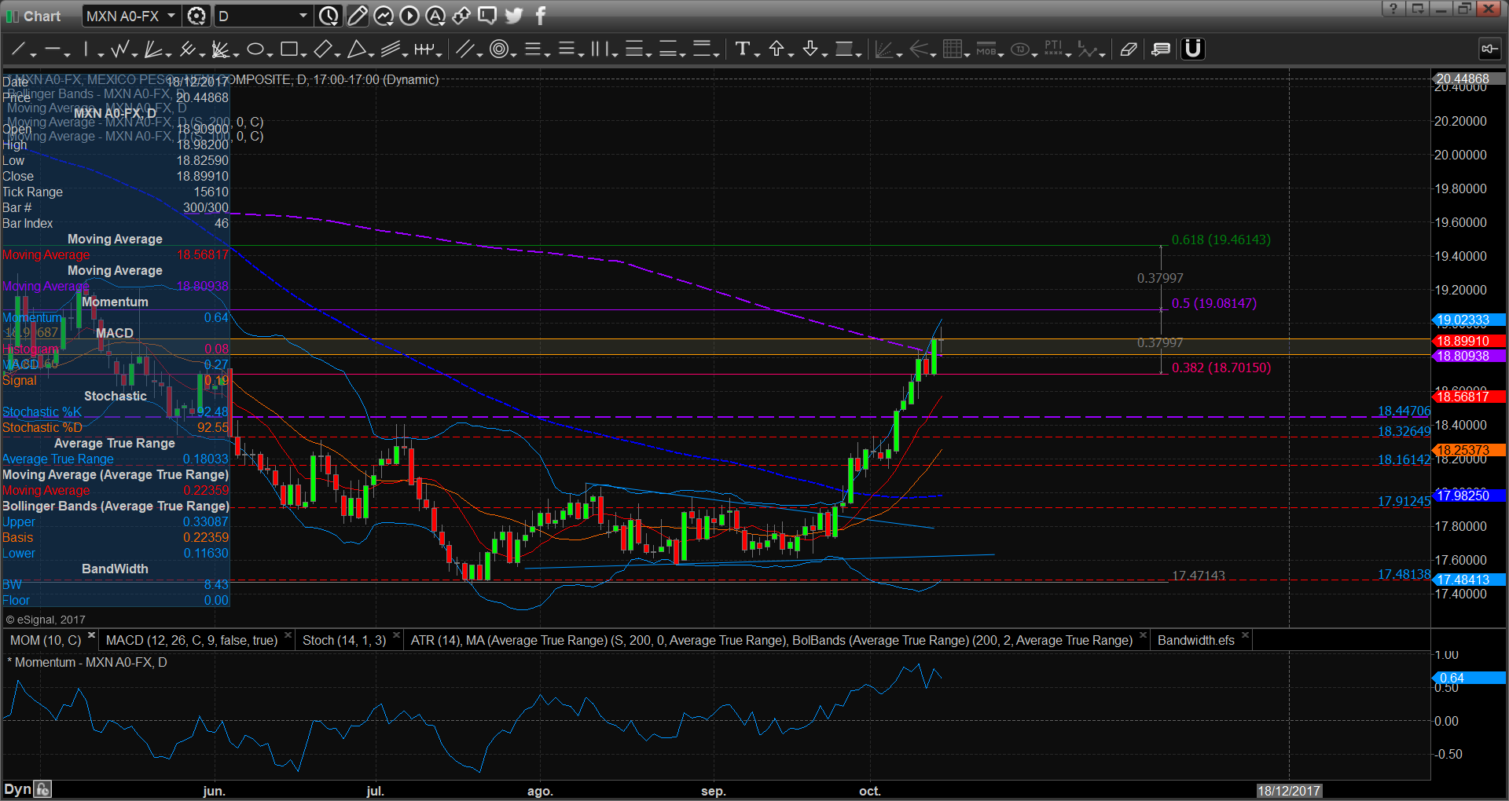This screenshot has height=801, width=1509.
Task: Toggle the window link button
Action: pos(1489,49)
